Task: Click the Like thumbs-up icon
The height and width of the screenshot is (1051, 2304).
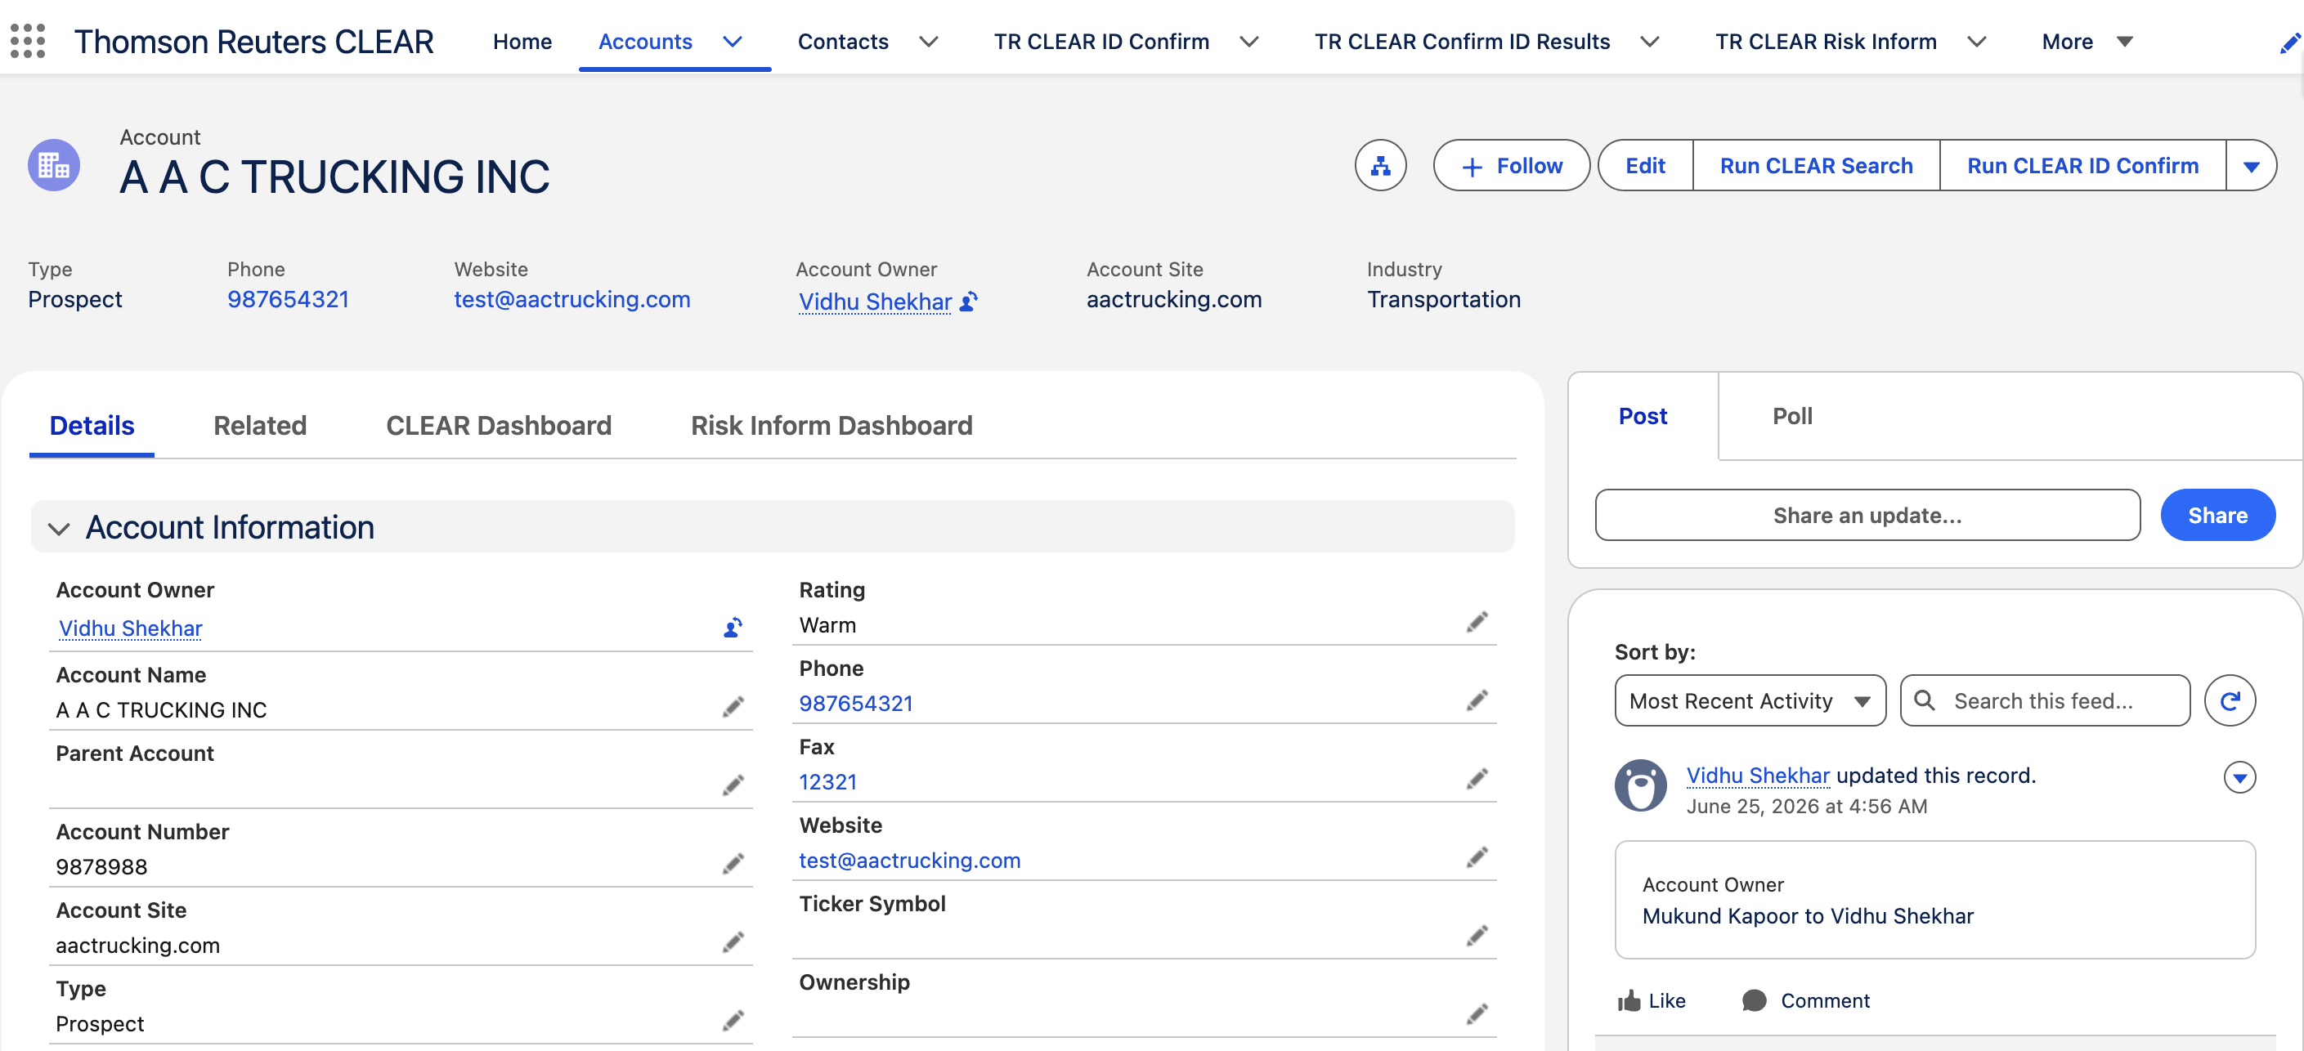Action: (x=1629, y=1000)
